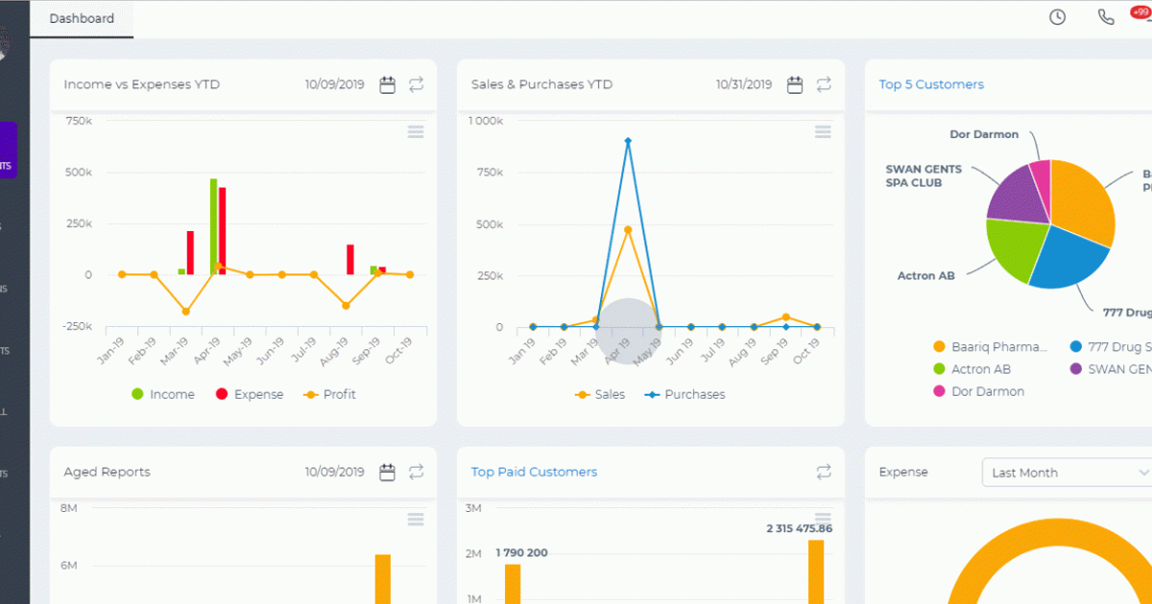Toggle 777 Drug S legend entry
1152x604 pixels.
tap(1111, 347)
